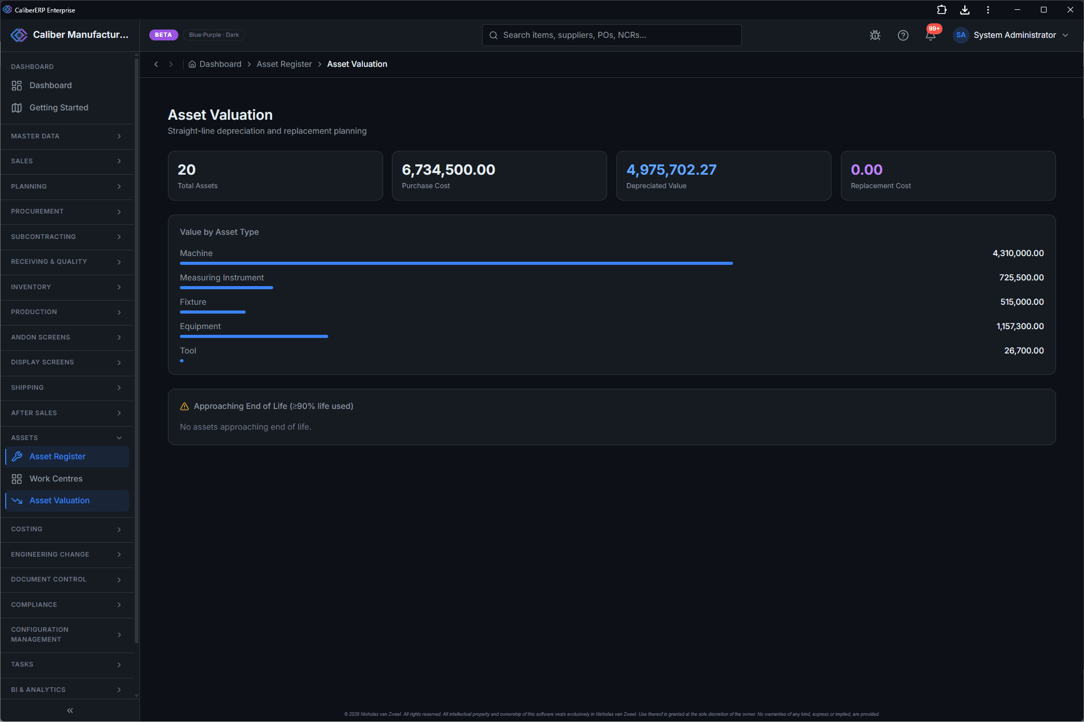Expand the BI & Analytics section
The image size is (1084, 722).
click(67, 690)
